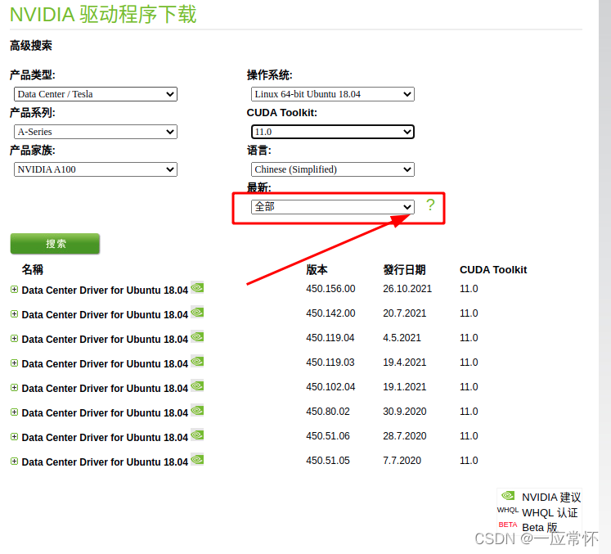Click the 版本 column header
Image resolution: width=611 pixels, height=554 pixels.
coord(317,269)
